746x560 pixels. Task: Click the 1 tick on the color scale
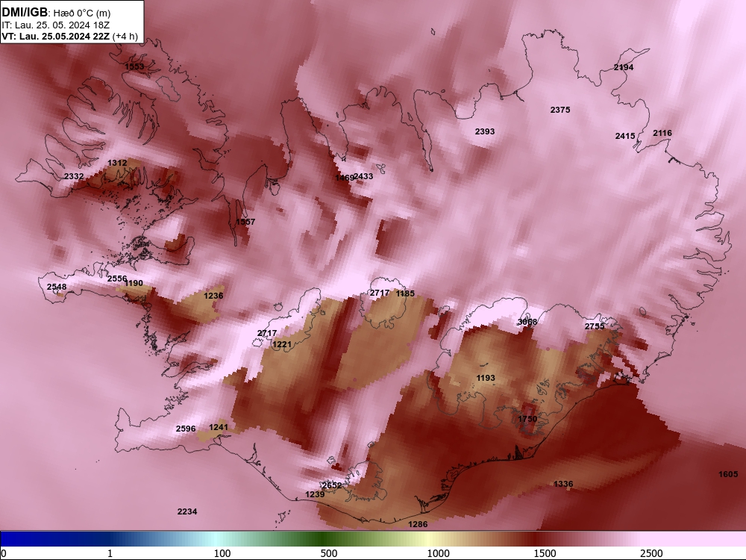pyautogui.click(x=110, y=553)
